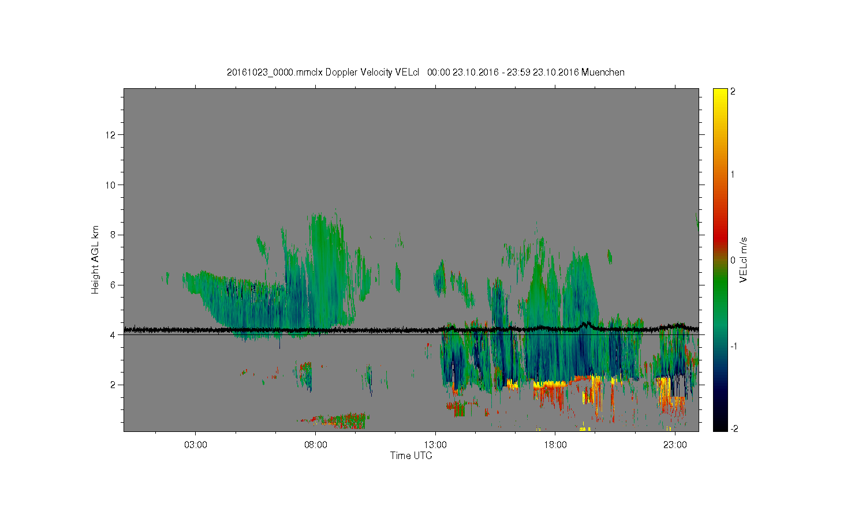Image resolution: width=866 pixels, height=519 pixels.
Task: Click the 03:00 time tick label
Action: point(196,445)
